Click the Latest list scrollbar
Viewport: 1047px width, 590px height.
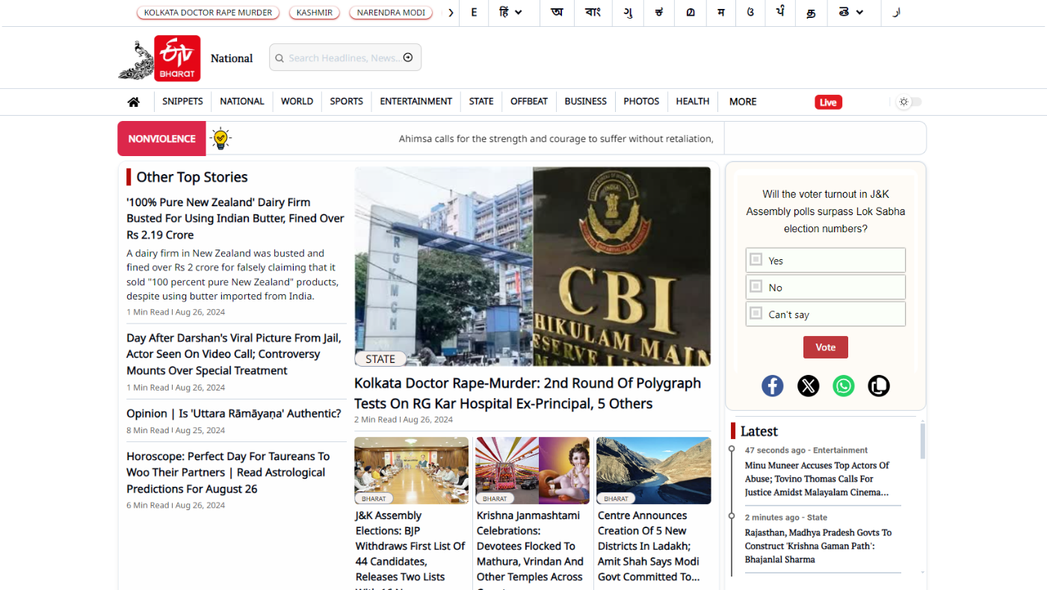click(x=922, y=441)
